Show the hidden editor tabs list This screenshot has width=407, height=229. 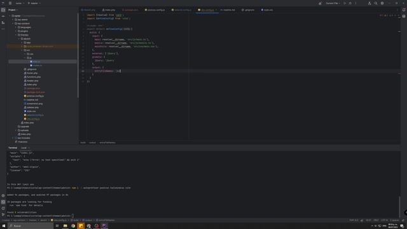pos(397,10)
